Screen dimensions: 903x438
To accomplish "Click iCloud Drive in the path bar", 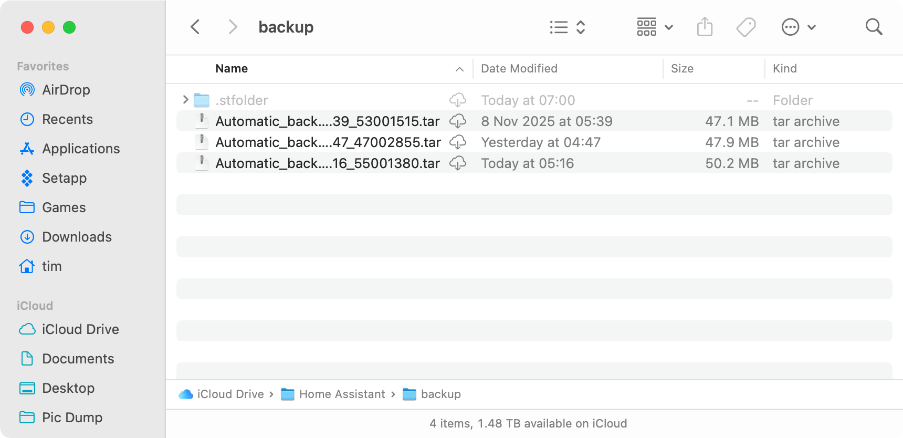I will click(x=230, y=394).
